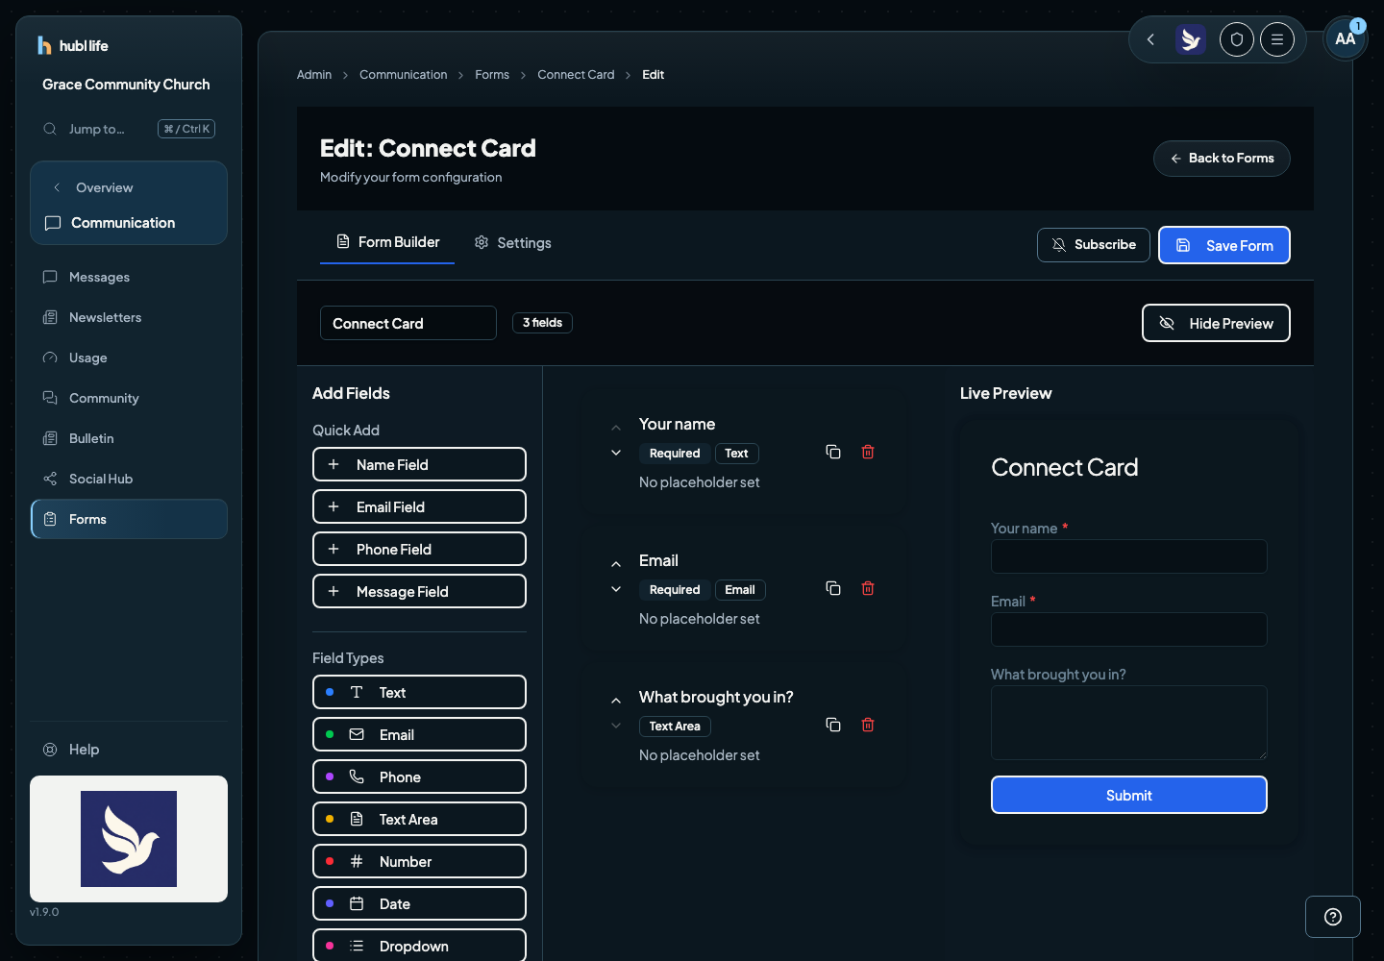Add a Text field type
Image resolution: width=1384 pixels, height=961 pixels.
click(419, 692)
